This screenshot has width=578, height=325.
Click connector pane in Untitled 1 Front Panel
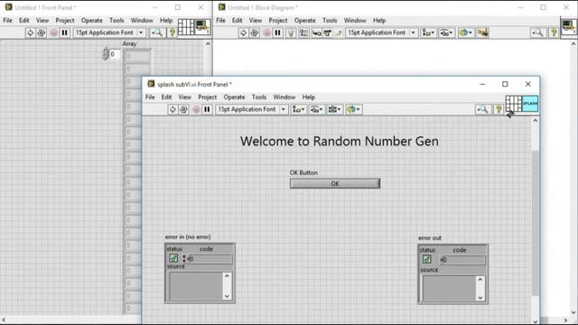click(x=186, y=27)
